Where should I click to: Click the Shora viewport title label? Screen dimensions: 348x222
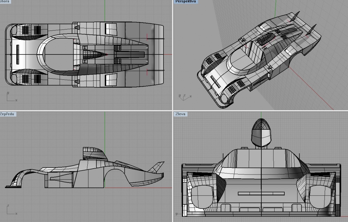click(5, 1)
